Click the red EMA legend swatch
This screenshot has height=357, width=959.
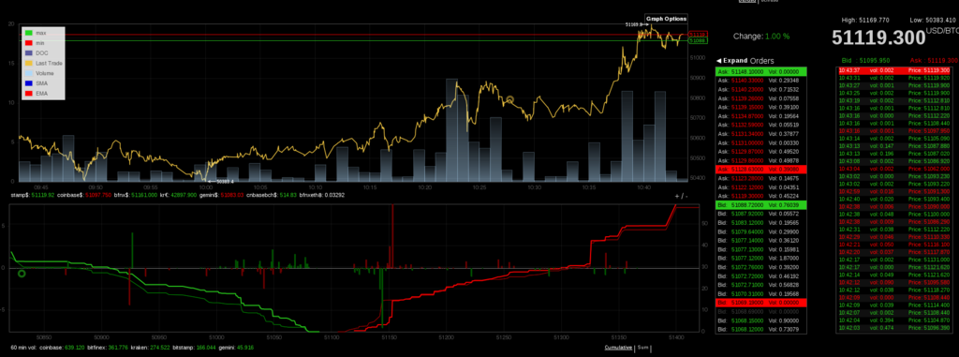tap(28, 93)
